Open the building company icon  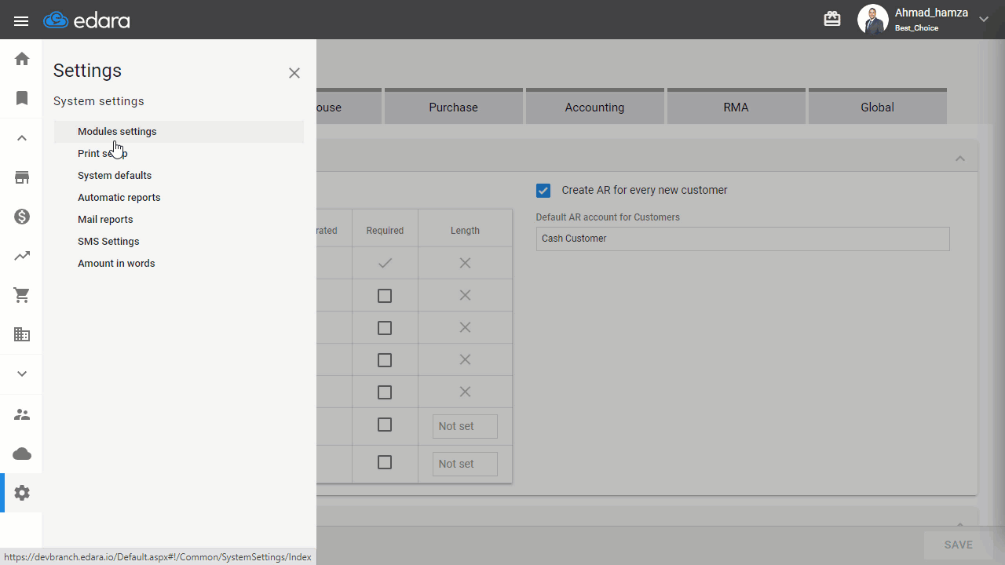[22, 334]
